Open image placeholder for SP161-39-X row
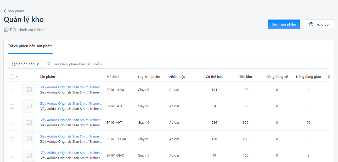 (29, 155)
